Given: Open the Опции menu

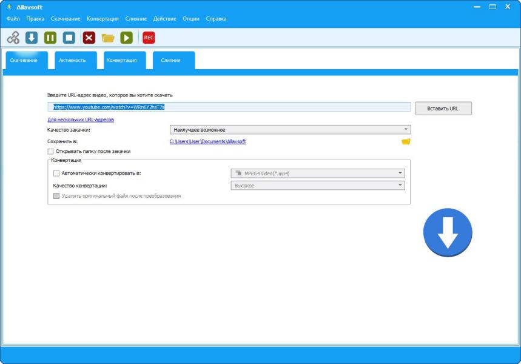Looking at the screenshot, I should pyautogui.click(x=190, y=19).
